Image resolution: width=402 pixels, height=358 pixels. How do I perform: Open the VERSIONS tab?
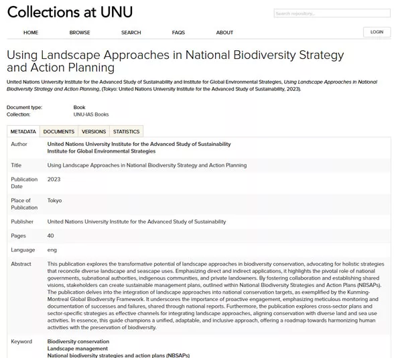click(94, 132)
